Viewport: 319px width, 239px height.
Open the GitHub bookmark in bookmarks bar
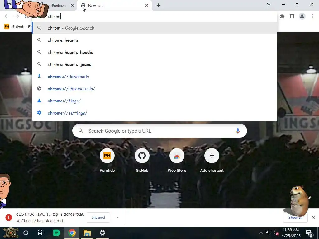18,27
